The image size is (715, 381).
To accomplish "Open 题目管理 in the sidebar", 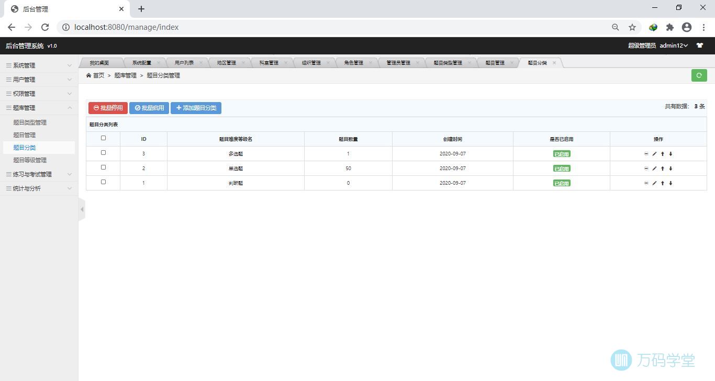I will click(x=25, y=135).
